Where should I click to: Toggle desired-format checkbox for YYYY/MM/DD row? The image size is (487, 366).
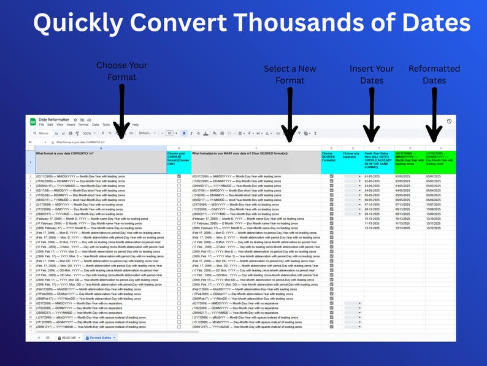tap(331, 185)
